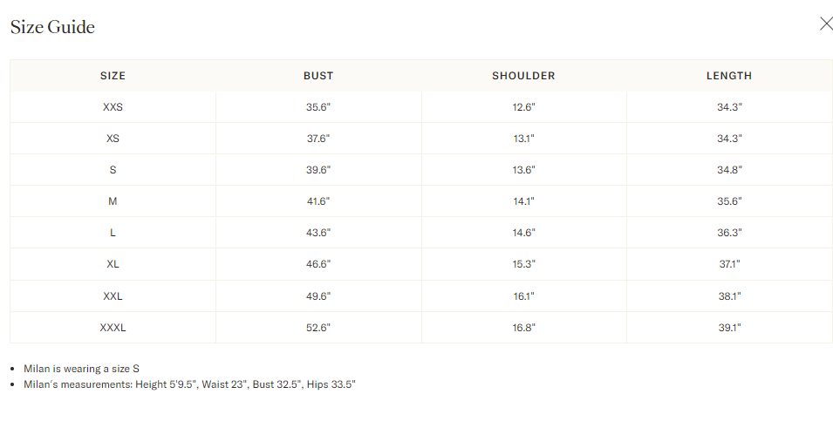Select the SHOULDER column header
This screenshot has height=421, width=833.
pyautogui.click(x=523, y=76)
